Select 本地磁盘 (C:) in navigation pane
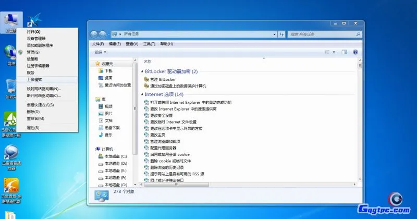 tap(113, 156)
